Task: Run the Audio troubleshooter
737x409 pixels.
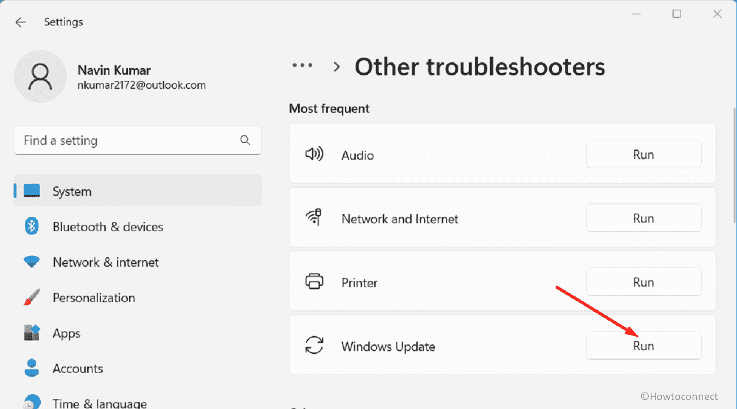Action: click(644, 155)
